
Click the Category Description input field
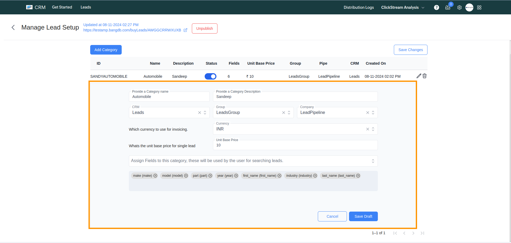(x=295, y=97)
